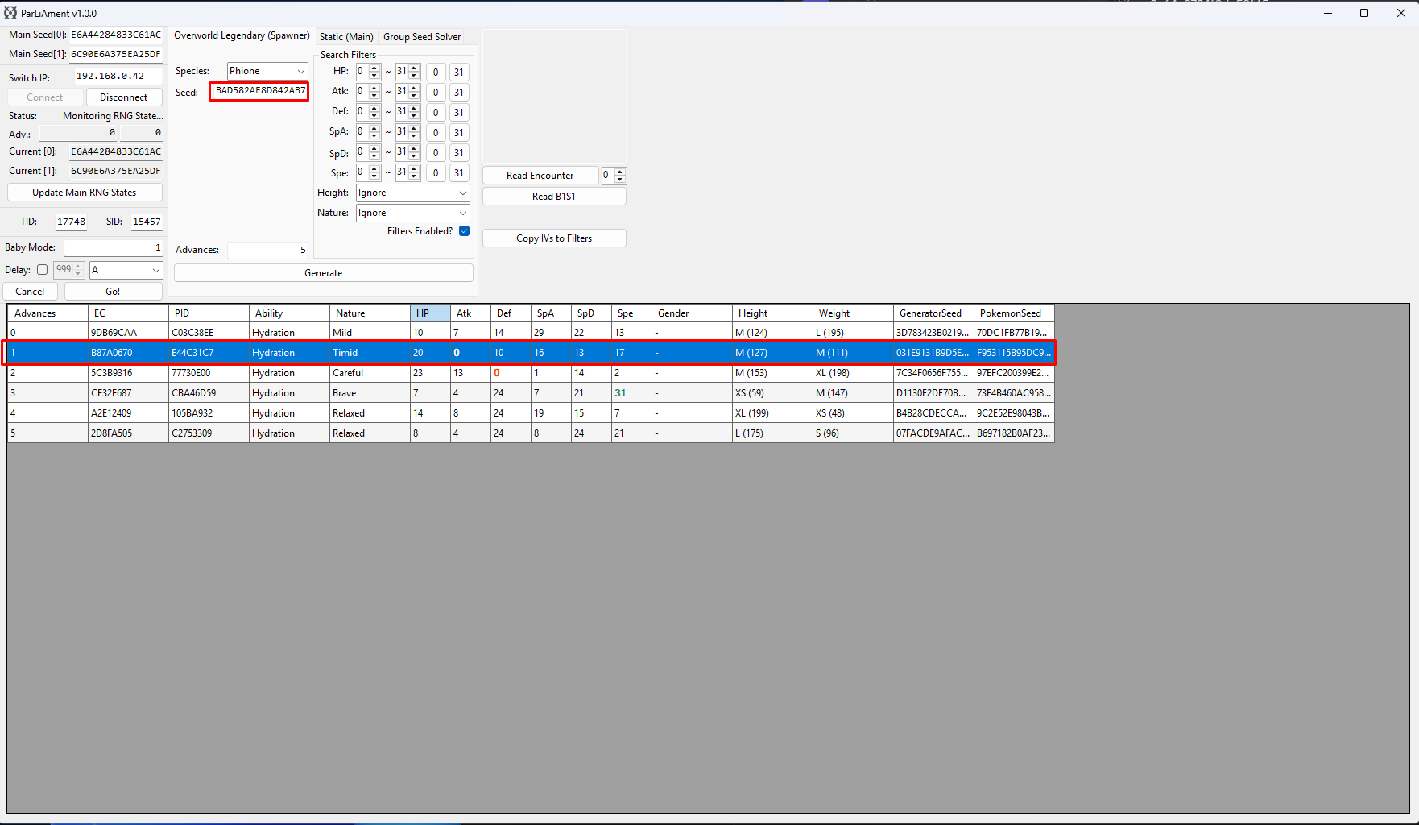Click the Go! button
The width and height of the screenshot is (1419, 825).
click(x=113, y=292)
